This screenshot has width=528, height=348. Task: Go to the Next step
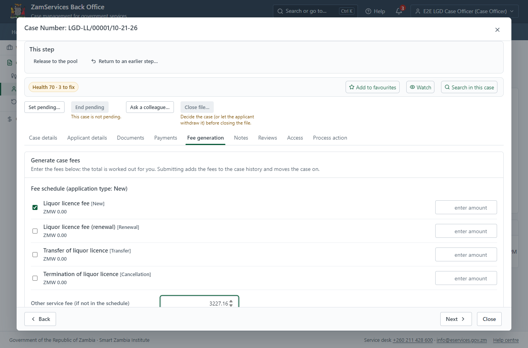pos(456,319)
